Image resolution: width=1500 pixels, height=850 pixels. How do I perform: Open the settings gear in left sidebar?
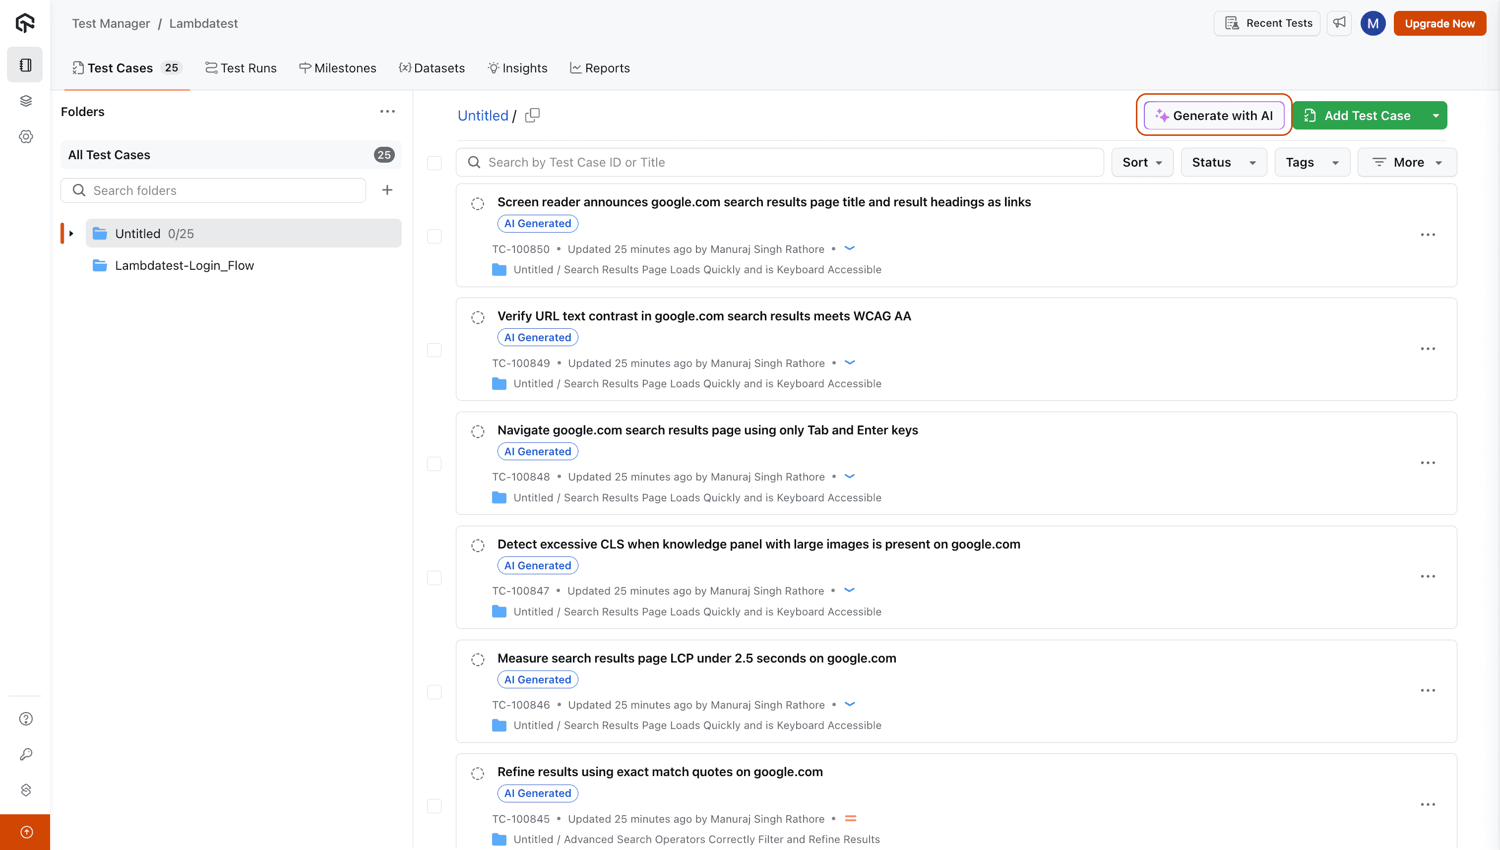pos(26,136)
